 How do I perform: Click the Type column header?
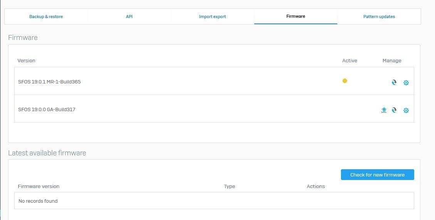229,187
